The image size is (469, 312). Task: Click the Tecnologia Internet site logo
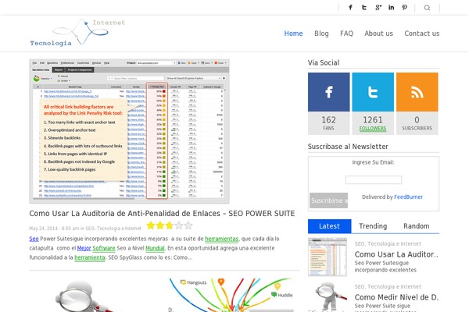tap(77, 33)
